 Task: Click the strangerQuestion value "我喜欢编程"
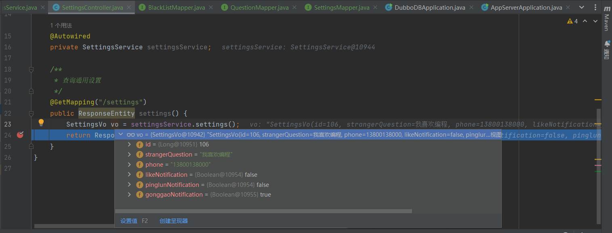(216, 155)
